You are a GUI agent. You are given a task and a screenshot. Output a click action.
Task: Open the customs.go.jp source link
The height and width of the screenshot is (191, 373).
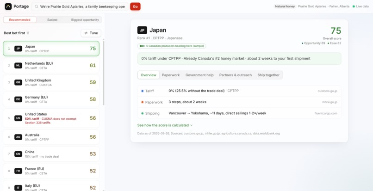click(327, 91)
